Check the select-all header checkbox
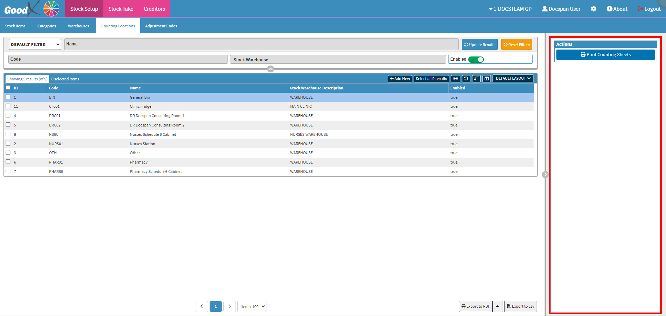Viewport: 666px width, 316px height. (8, 88)
